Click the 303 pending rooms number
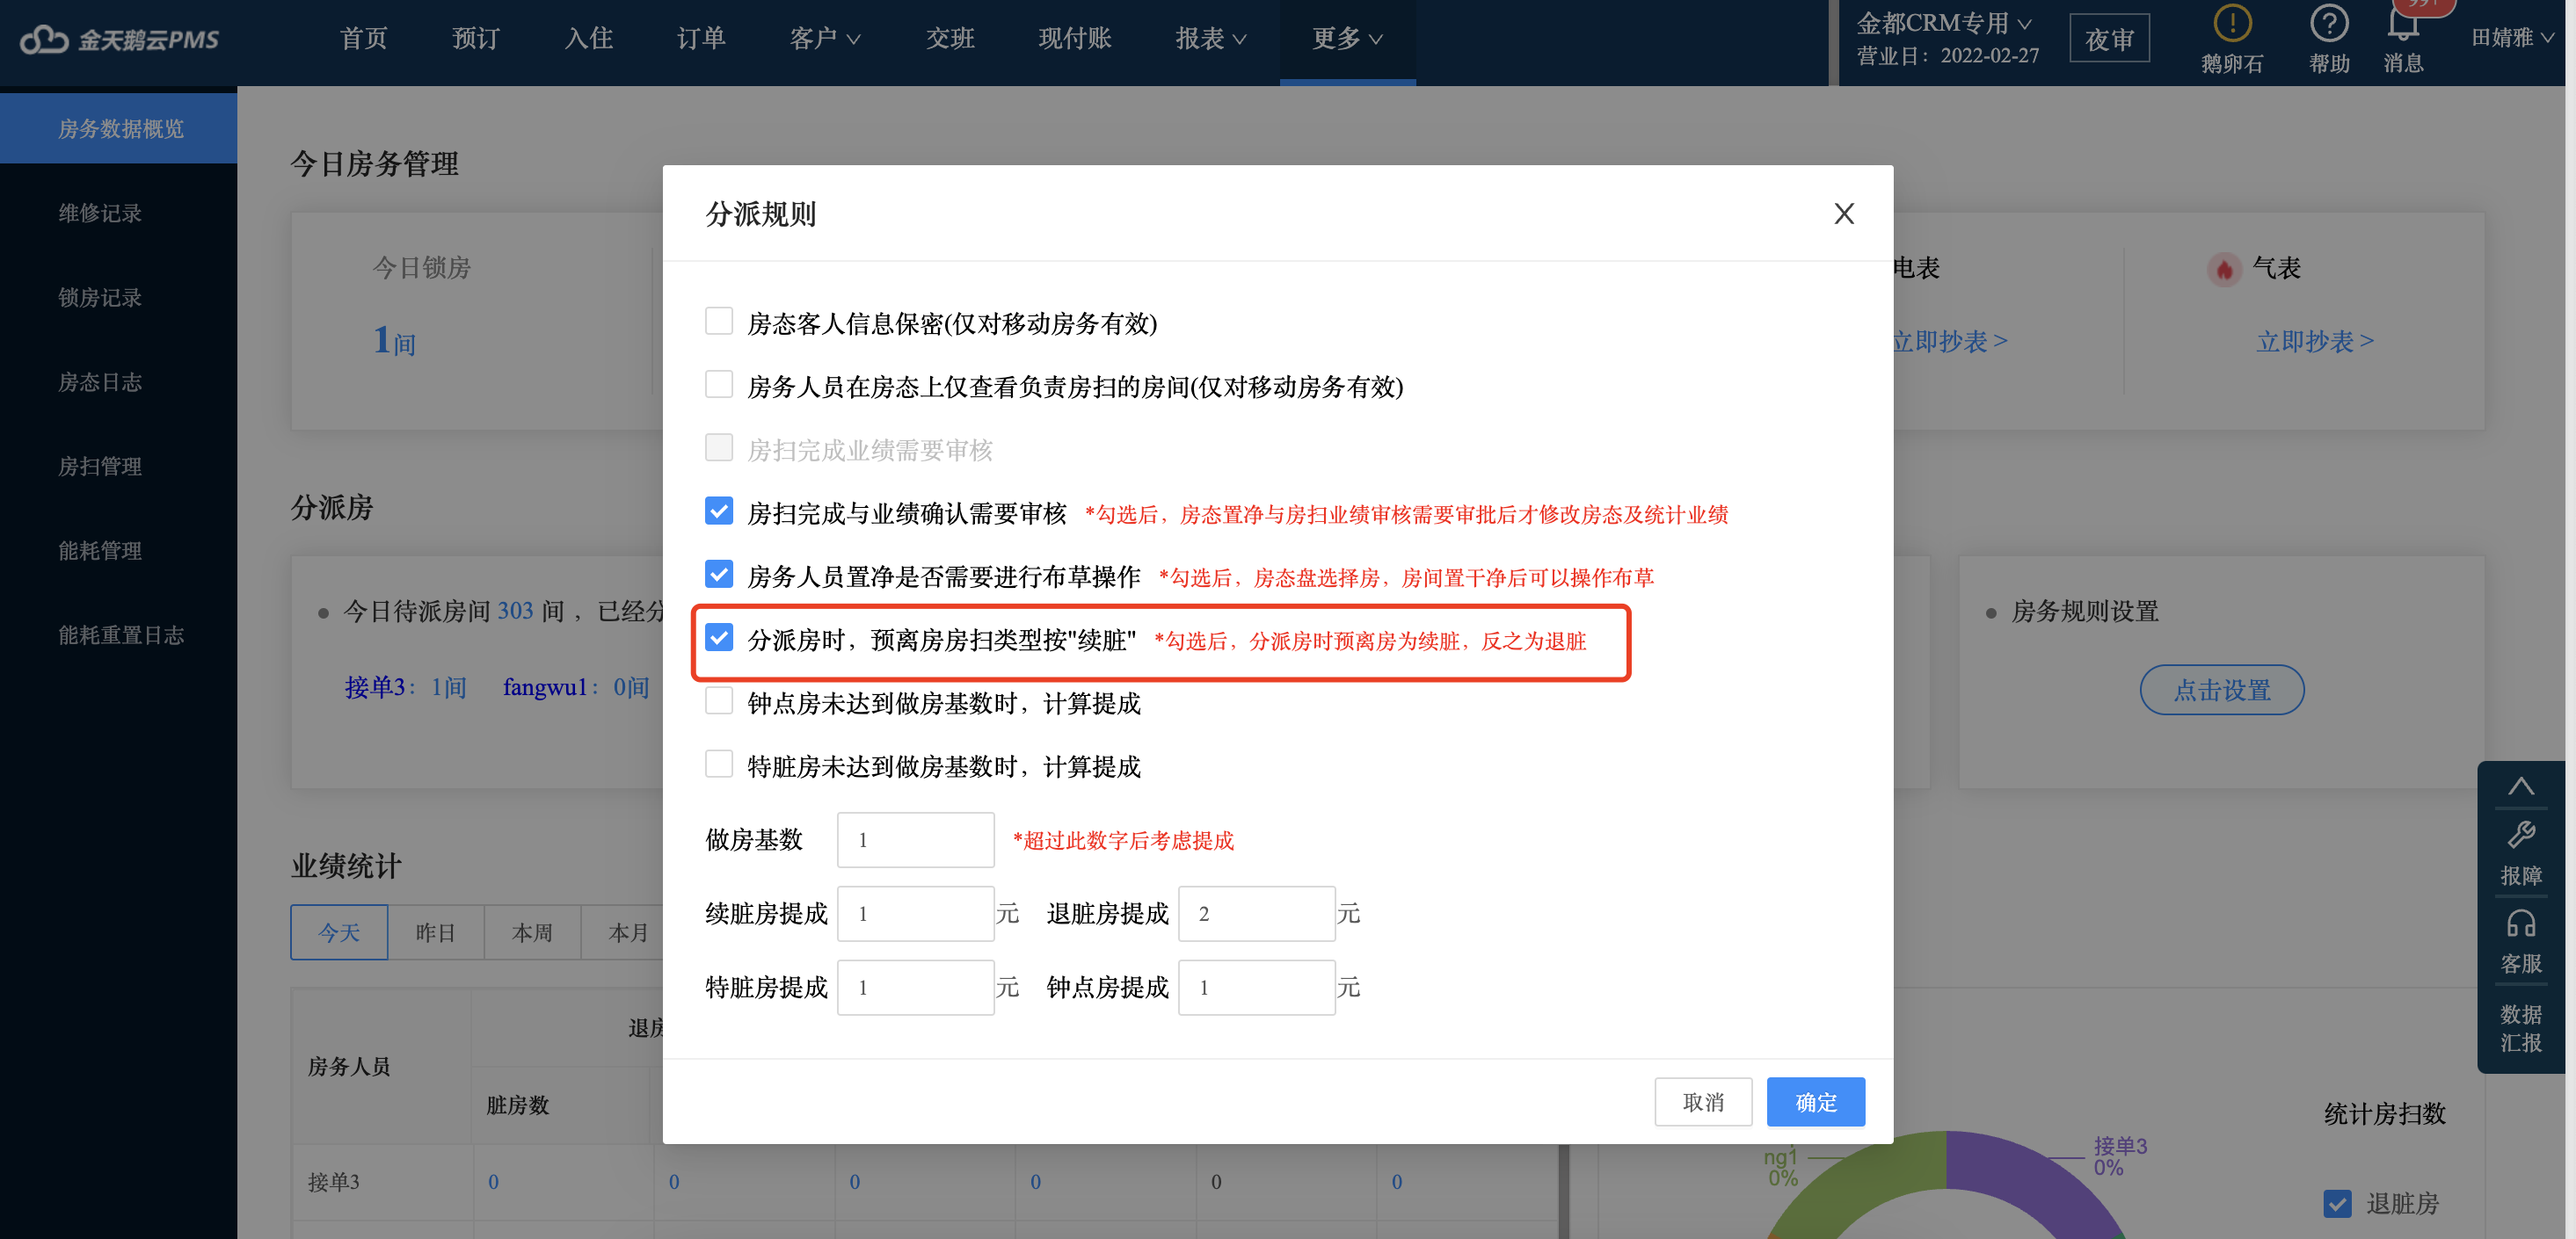 click(516, 611)
